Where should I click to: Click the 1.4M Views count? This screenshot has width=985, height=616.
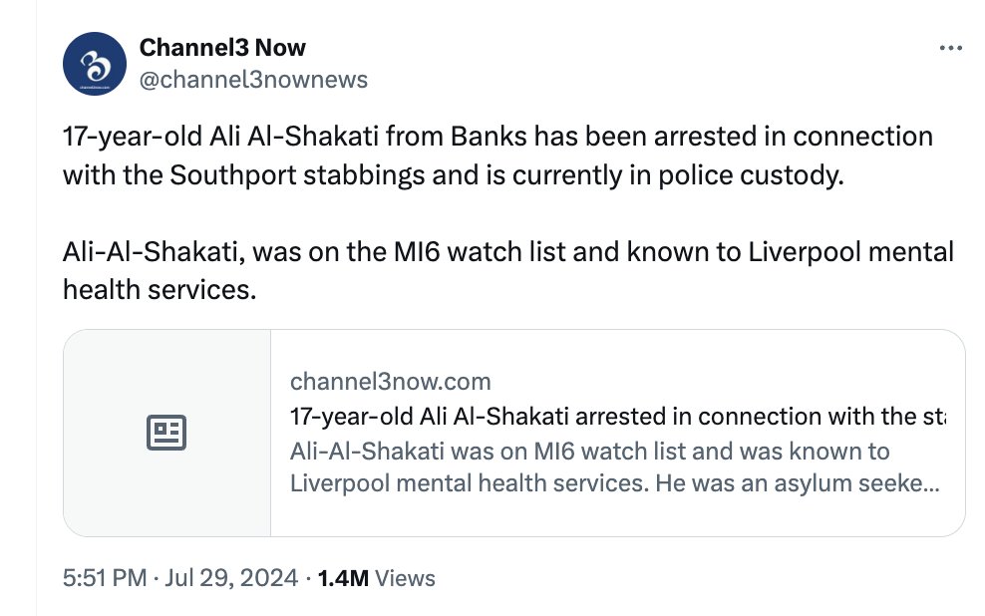pyautogui.click(x=376, y=578)
